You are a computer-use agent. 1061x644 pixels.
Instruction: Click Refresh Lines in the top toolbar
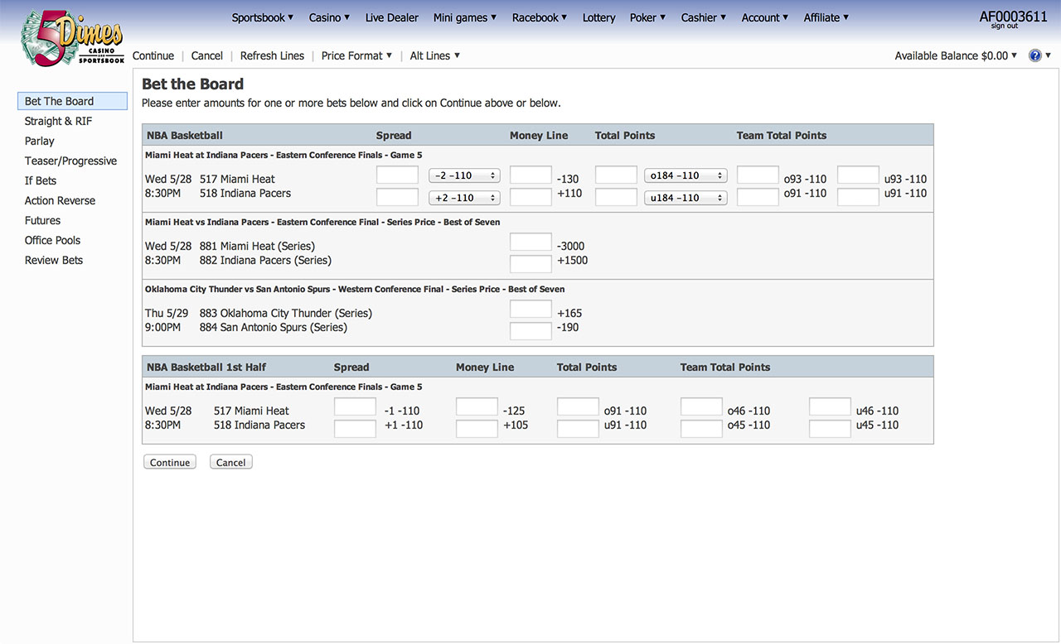pos(272,55)
